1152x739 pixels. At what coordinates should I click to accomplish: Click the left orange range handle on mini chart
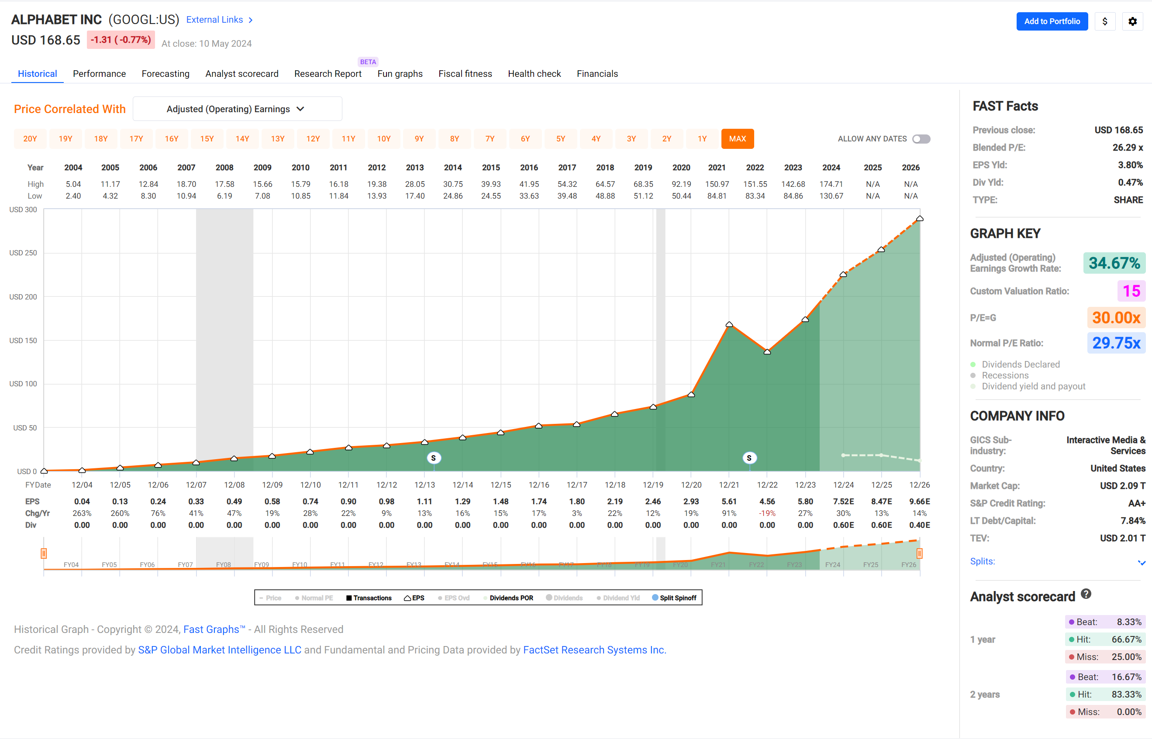pos(44,553)
